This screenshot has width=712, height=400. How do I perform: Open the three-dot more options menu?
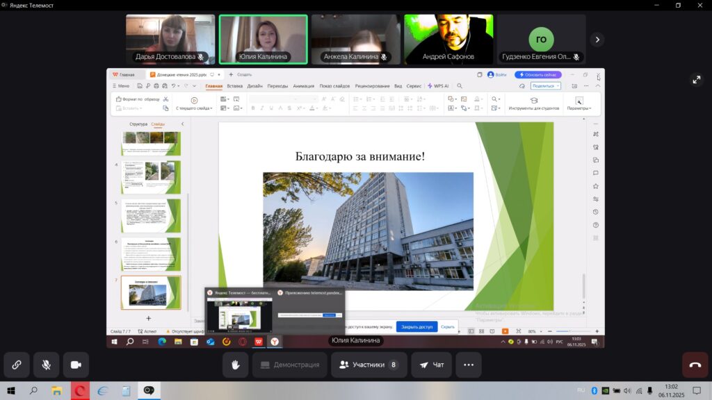468,365
